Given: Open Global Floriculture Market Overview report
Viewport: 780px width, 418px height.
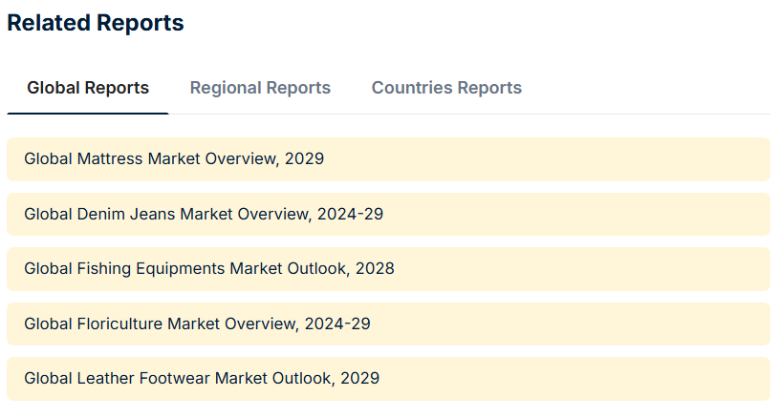Looking at the screenshot, I should pos(197,324).
